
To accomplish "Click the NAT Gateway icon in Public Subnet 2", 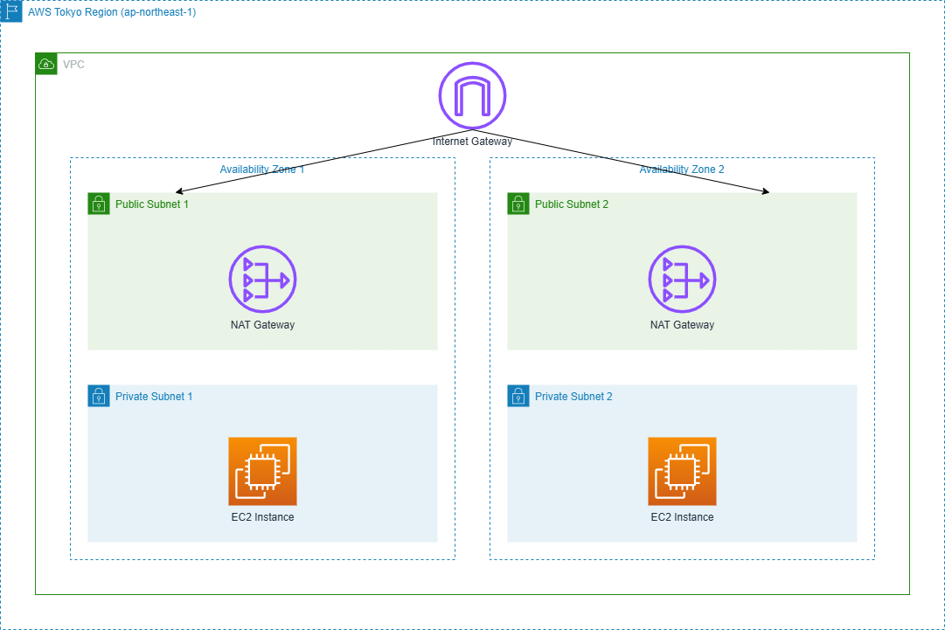I will tap(682, 279).
